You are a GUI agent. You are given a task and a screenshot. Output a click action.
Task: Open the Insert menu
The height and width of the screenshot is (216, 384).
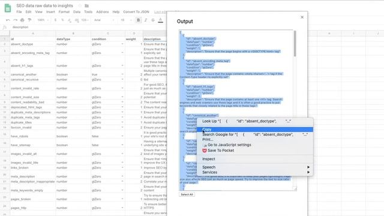click(x=50, y=12)
